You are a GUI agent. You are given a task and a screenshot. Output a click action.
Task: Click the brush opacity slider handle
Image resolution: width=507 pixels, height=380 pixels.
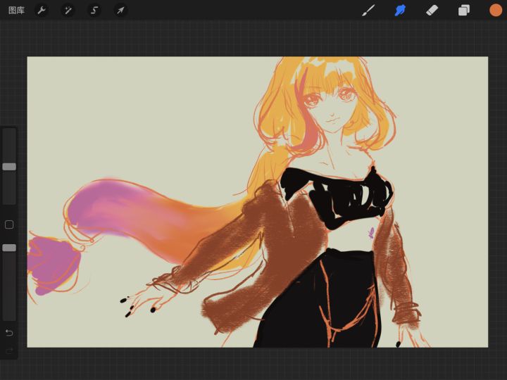tap(9, 248)
